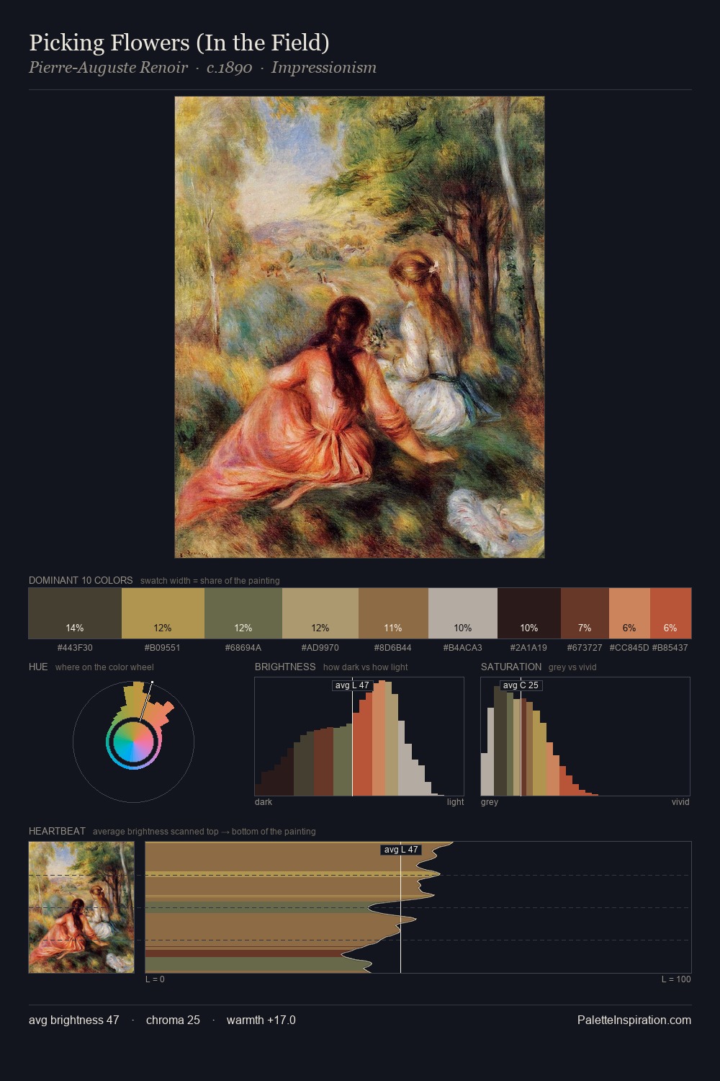Click the hex code #443F30 text
Image resolution: width=720 pixels, height=1081 pixels.
[75, 648]
